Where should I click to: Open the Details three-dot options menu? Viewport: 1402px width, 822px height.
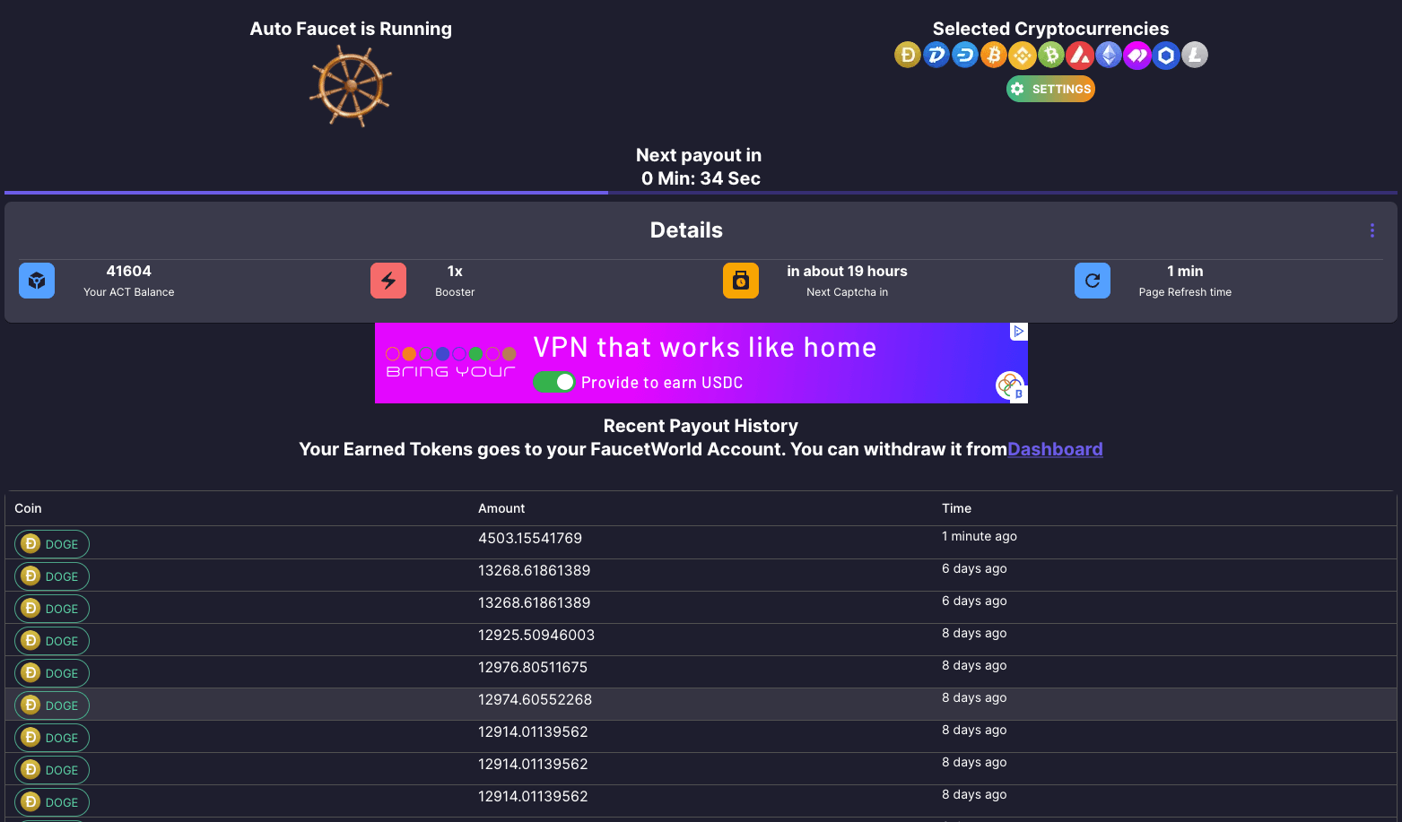(x=1372, y=230)
